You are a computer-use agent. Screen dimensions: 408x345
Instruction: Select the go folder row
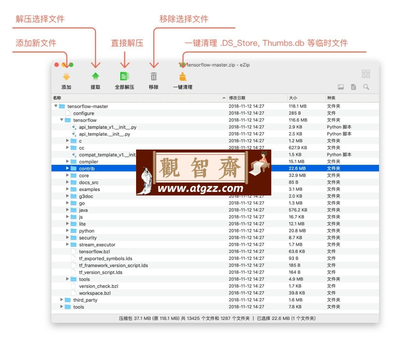[x=215, y=203]
